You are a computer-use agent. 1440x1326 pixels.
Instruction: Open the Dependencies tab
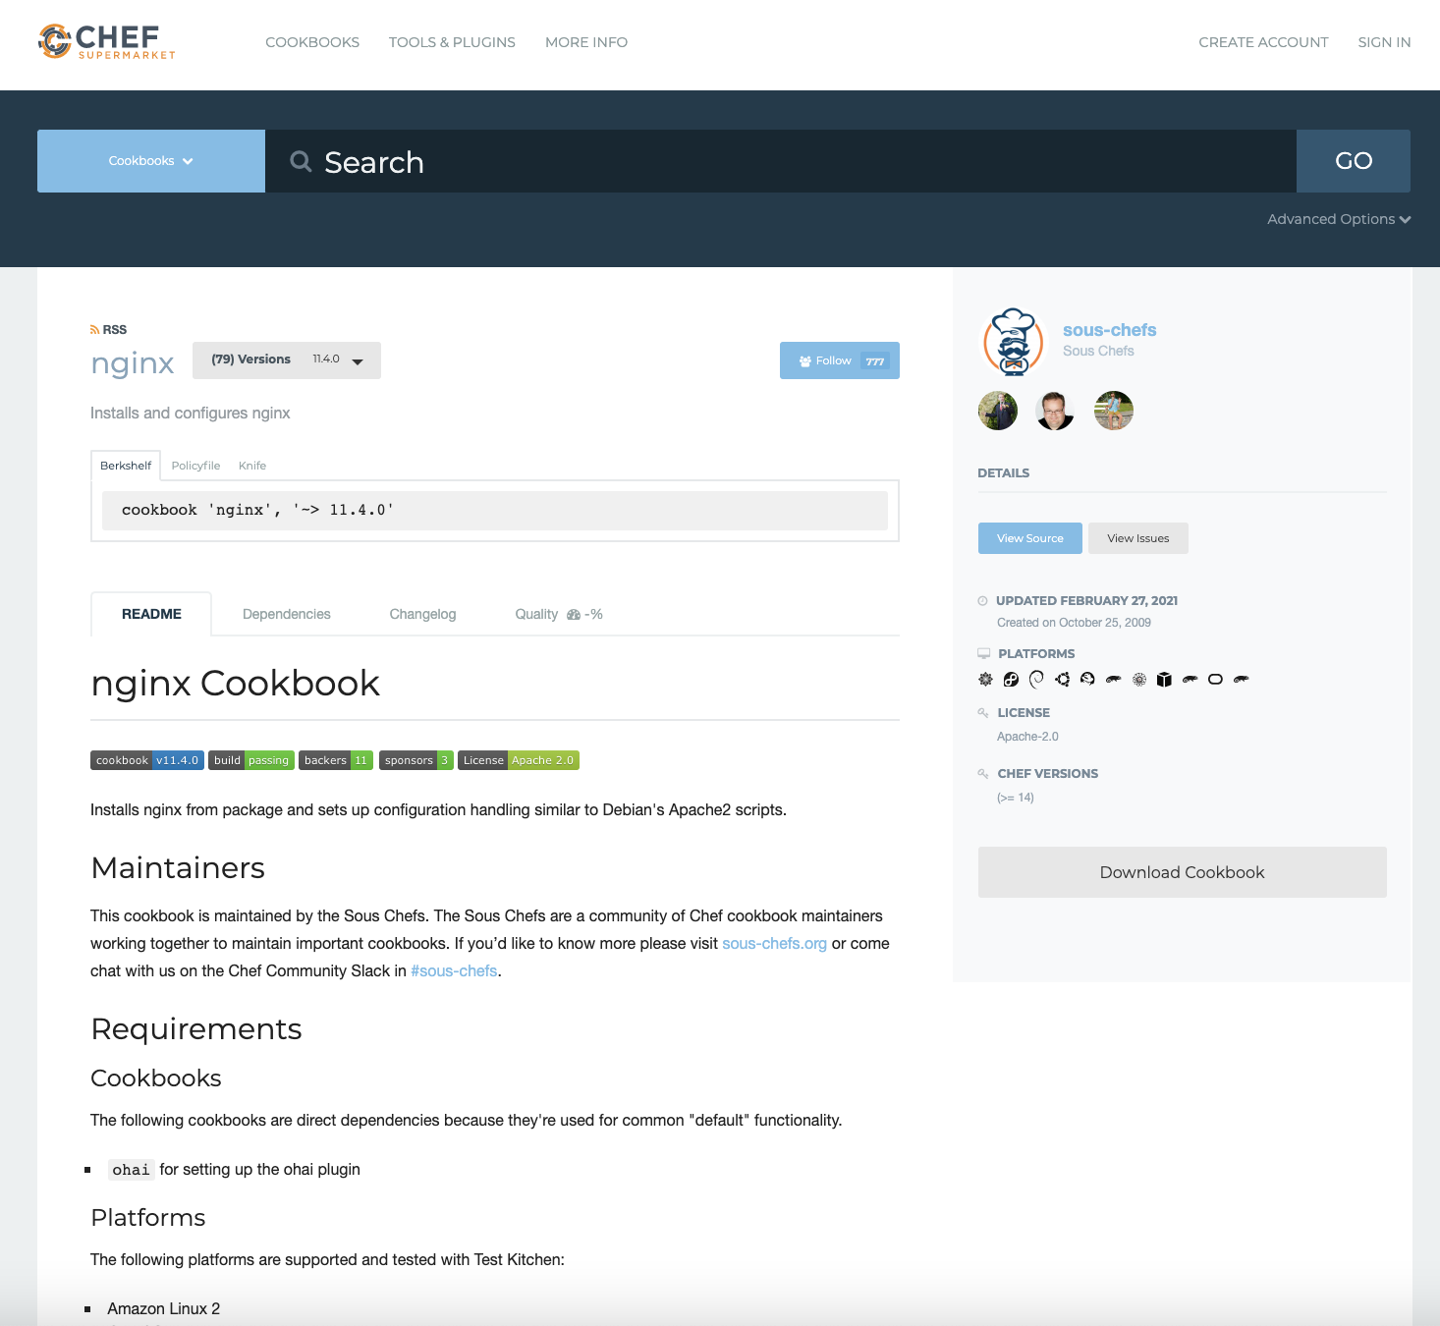(x=287, y=614)
